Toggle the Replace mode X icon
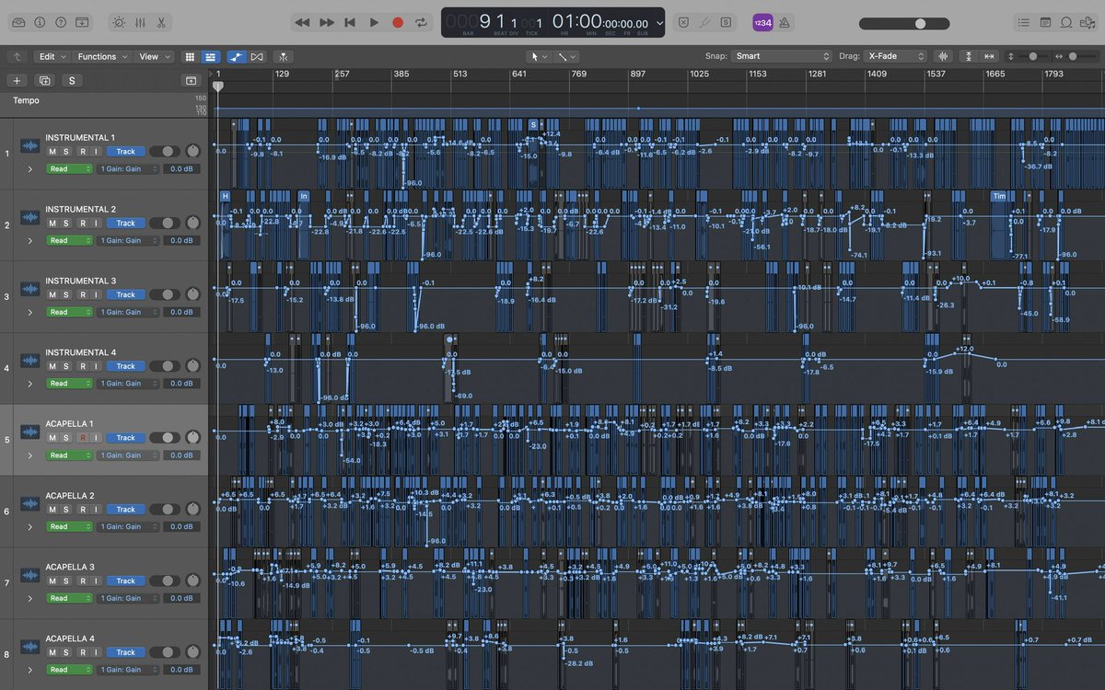This screenshot has height=690, width=1105. [x=682, y=22]
